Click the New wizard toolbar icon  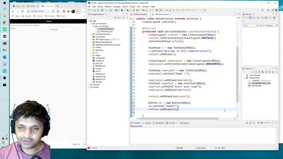(89, 10)
